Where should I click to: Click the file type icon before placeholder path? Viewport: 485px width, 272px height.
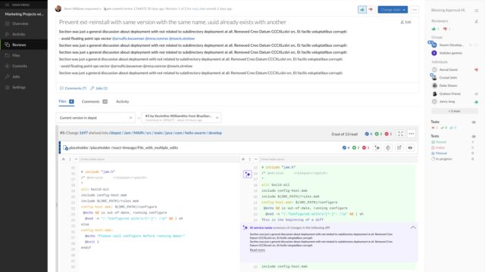coord(65,148)
